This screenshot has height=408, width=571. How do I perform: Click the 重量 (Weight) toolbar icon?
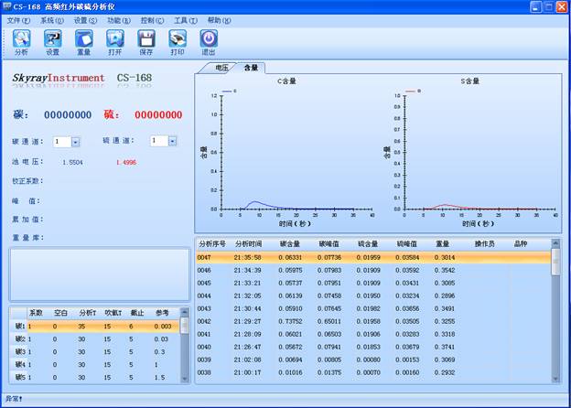83,41
